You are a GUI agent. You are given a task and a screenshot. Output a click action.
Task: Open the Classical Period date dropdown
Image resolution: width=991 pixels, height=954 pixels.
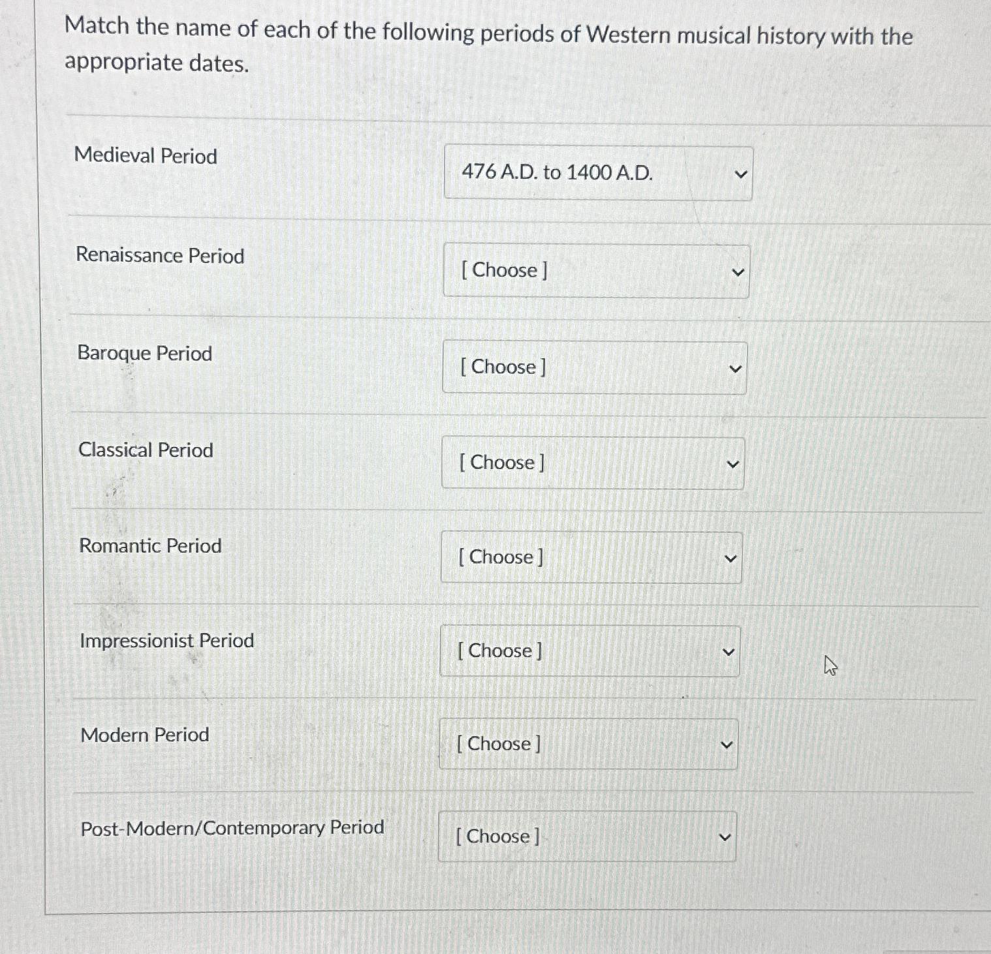(591, 463)
